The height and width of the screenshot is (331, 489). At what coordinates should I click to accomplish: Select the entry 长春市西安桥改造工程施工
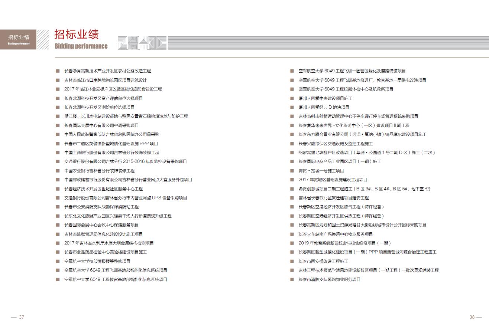323,261
